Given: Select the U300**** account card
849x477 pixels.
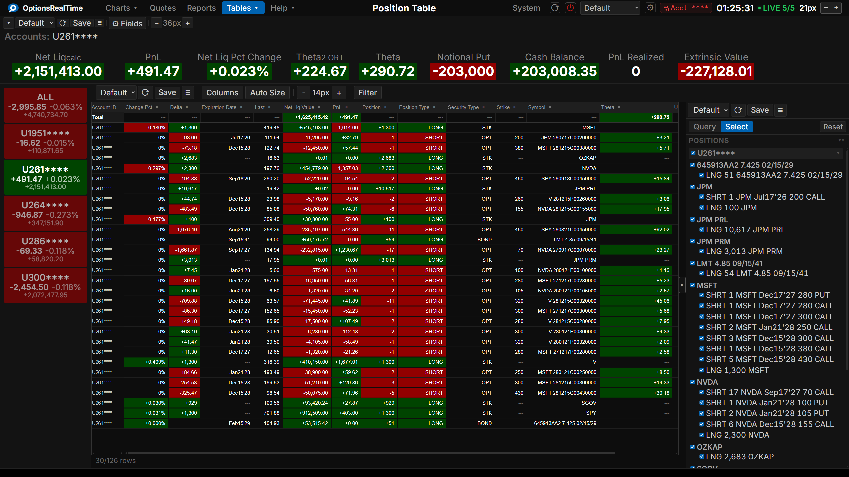Looking at the screenshot, I should click(x=45, y=286).
